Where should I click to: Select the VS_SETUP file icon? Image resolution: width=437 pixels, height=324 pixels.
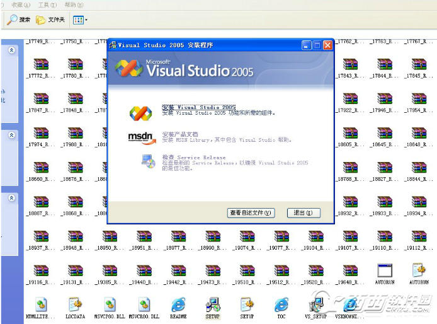(x=317, y=304)
